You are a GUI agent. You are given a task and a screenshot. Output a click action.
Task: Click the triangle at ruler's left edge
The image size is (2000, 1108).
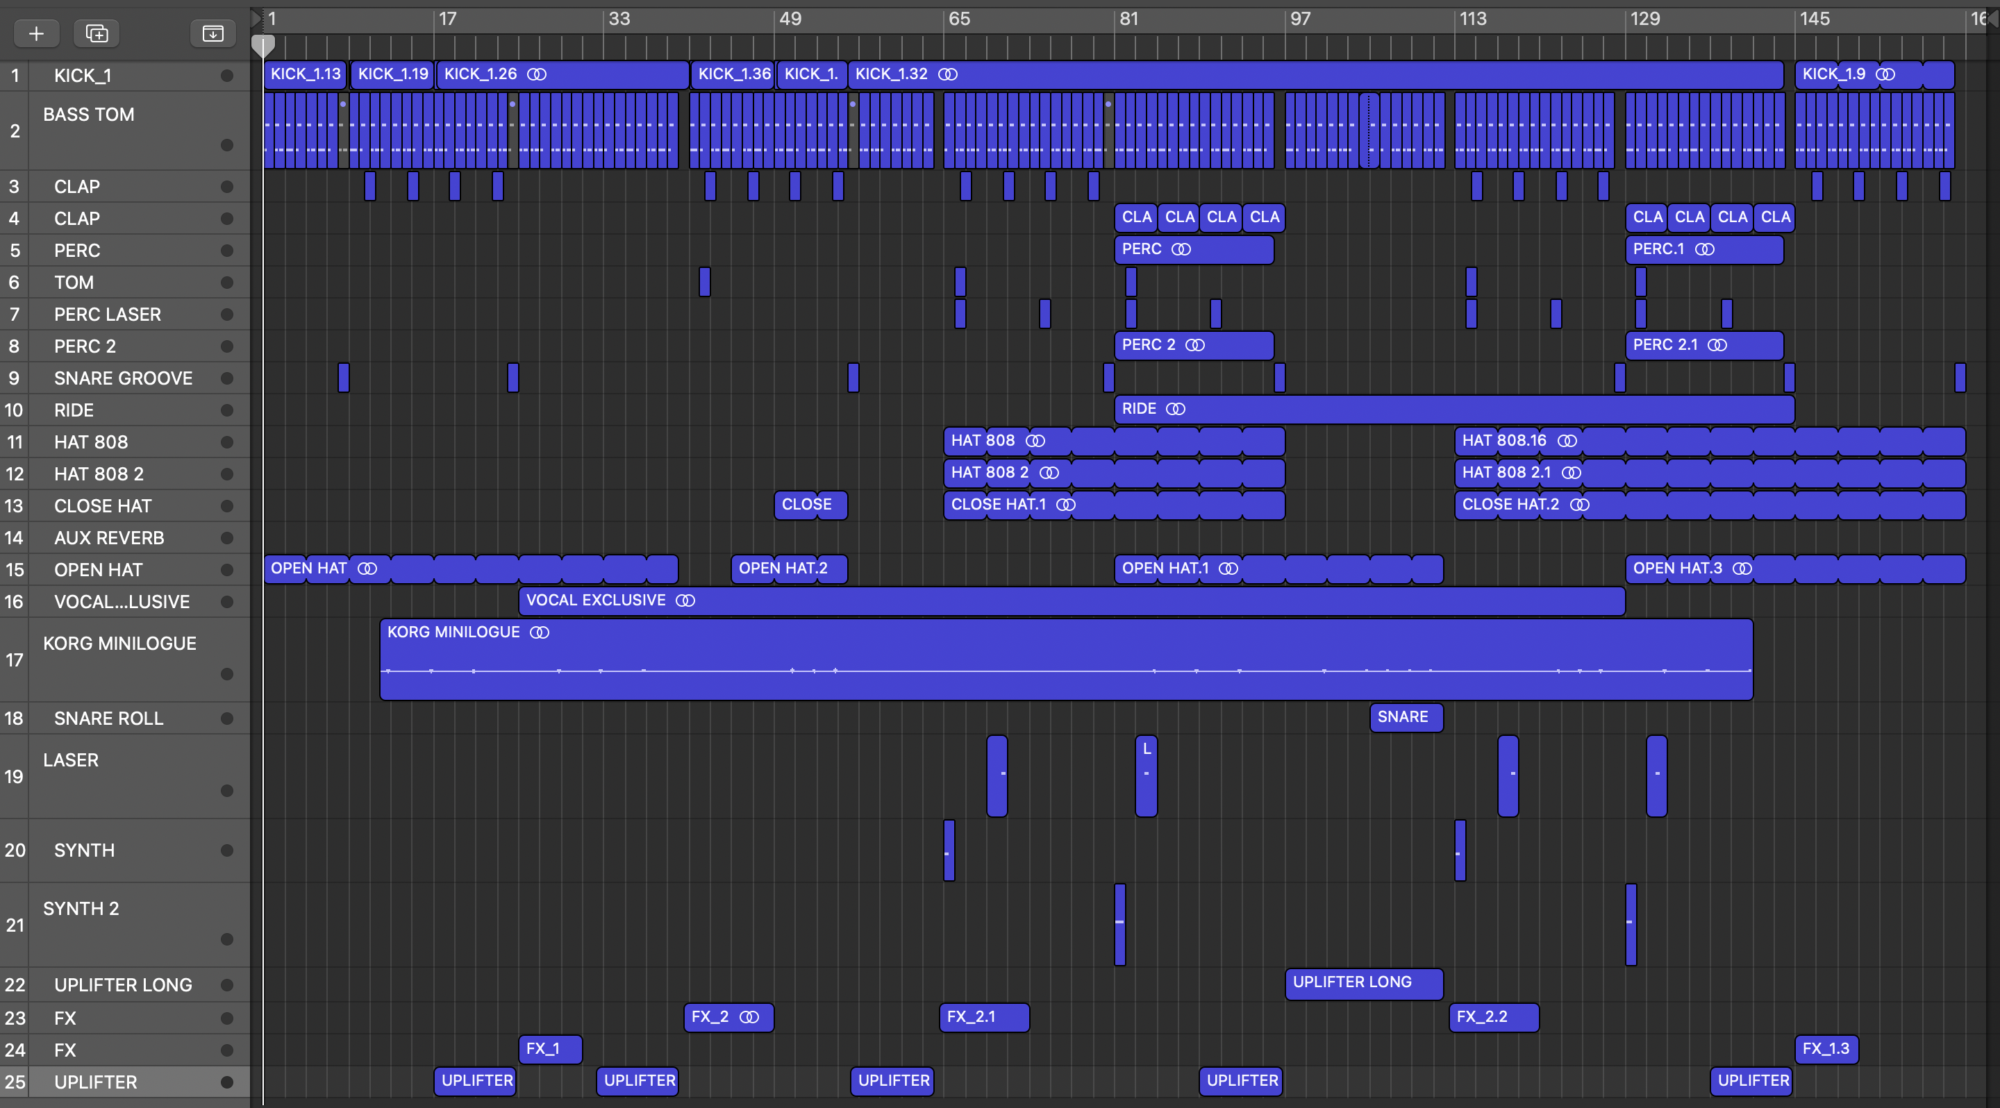click(x=256, y=19)
